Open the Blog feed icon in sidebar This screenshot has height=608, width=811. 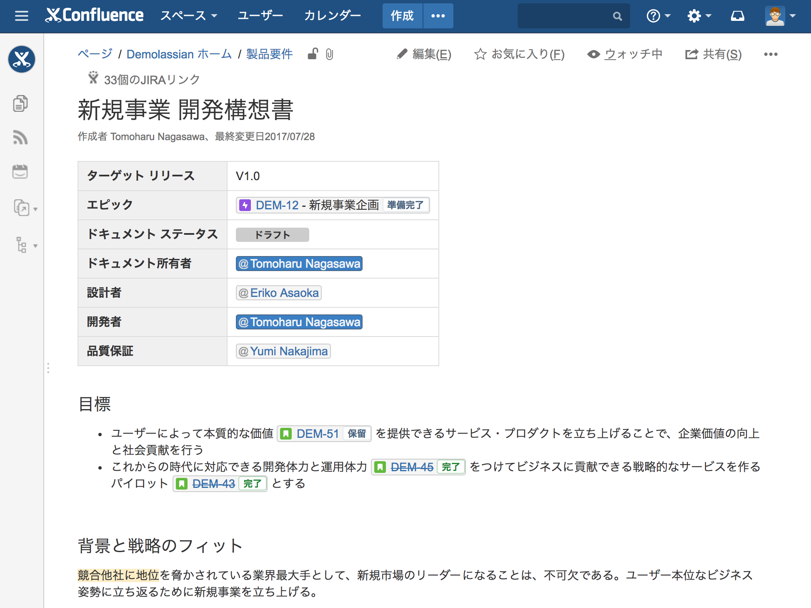20,137
